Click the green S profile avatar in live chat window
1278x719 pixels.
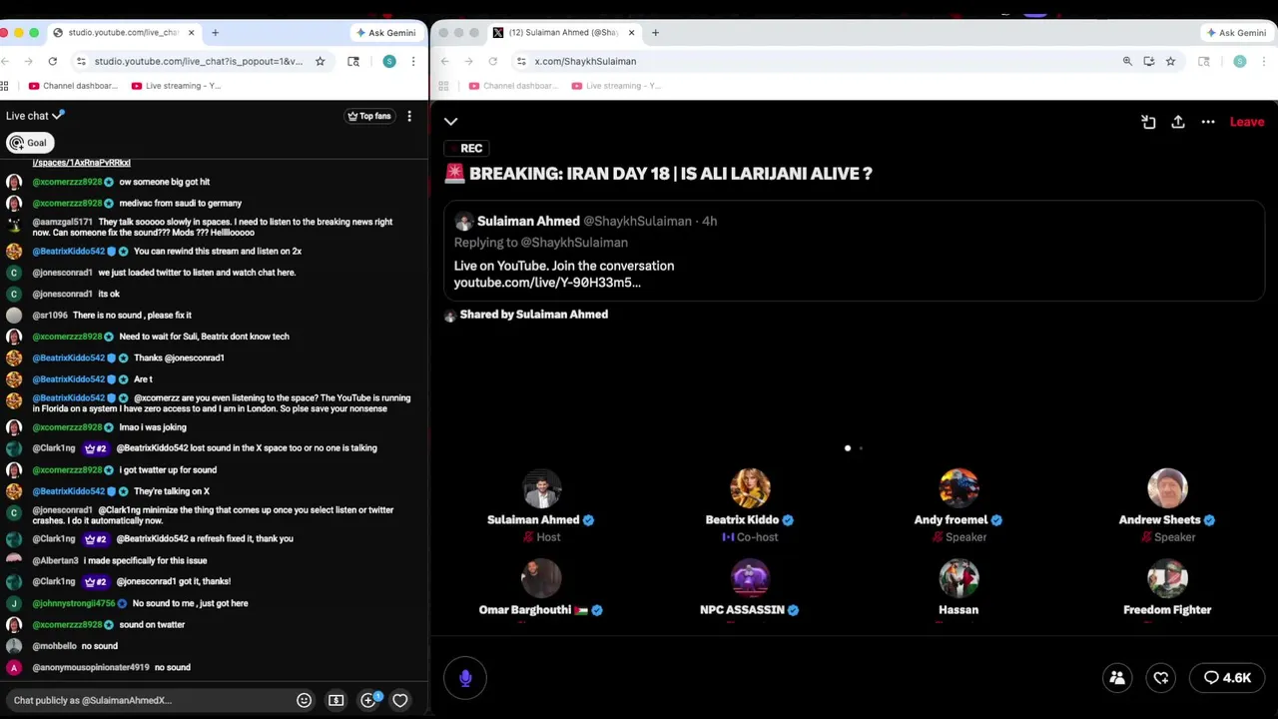click(389, 61)
